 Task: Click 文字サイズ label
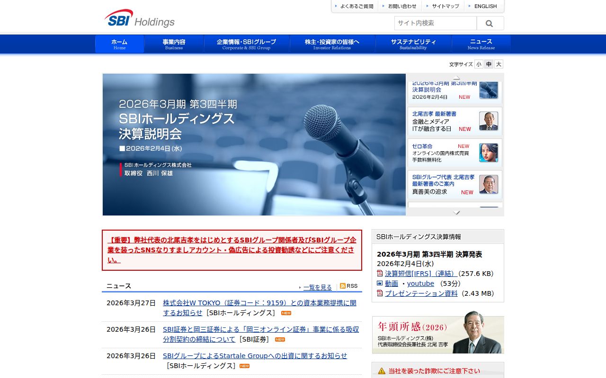461,64
